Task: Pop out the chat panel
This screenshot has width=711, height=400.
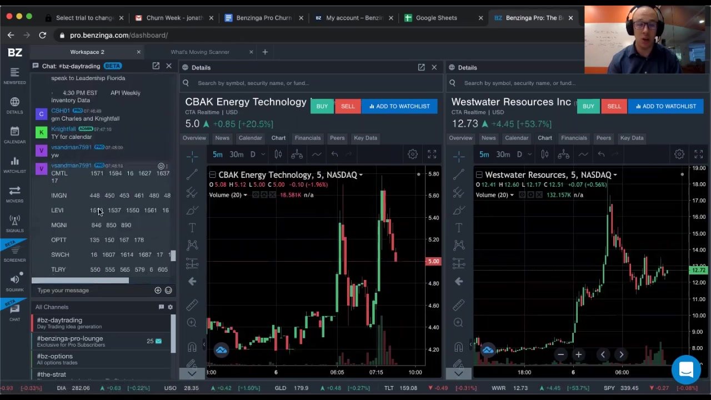Action: pyautogui.click(x=156, y=66)
